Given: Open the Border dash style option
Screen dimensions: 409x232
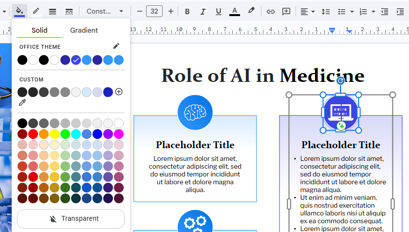Looking at the screenshot, I should point(69,12).
